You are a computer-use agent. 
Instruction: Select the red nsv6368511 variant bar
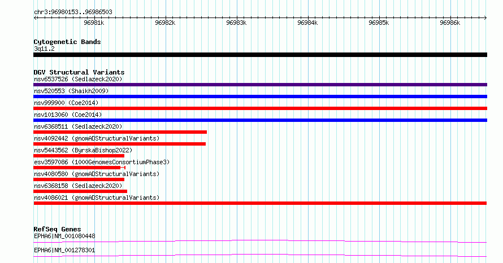(120, 132)
